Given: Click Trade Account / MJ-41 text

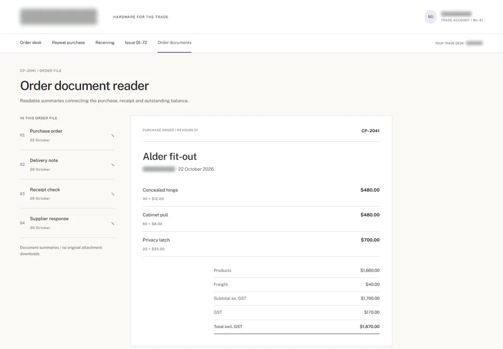Looking at the screenshot, I should pos(462,20).
